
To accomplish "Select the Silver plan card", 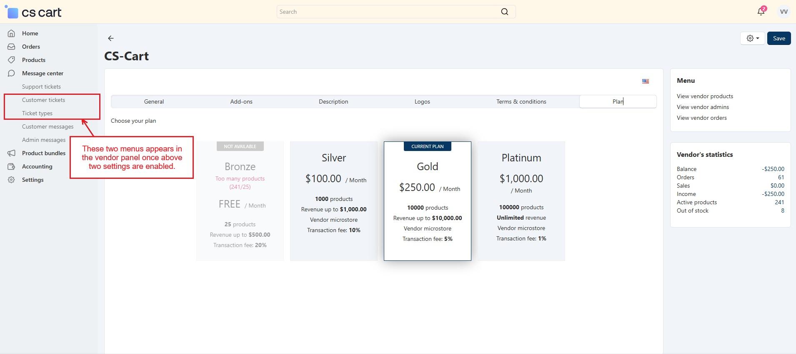I will (333, 201).
